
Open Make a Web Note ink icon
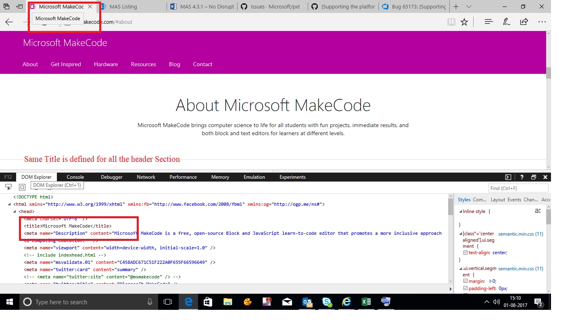(507, 22)
